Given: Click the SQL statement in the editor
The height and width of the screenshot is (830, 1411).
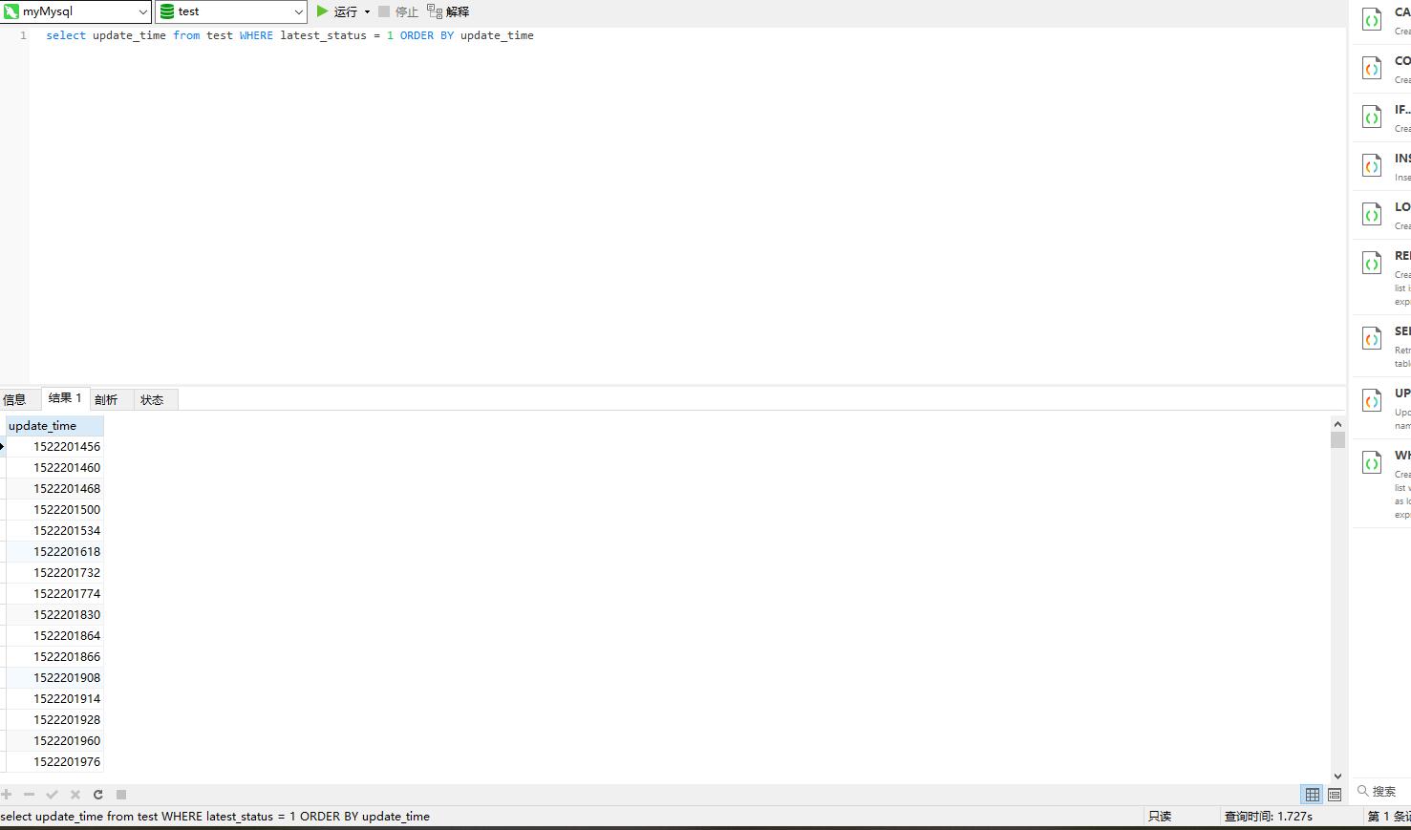Looking at the screenshot, I should (290, 35).
